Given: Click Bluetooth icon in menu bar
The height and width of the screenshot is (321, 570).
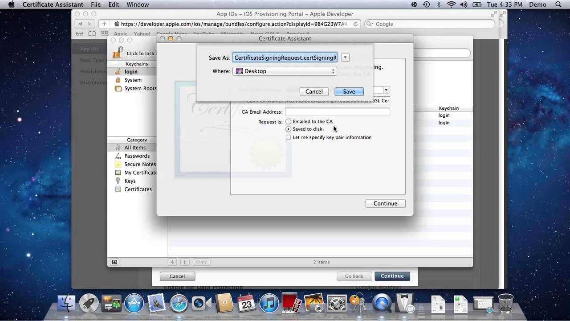Looking at the screenshot, I should (439, 4).
